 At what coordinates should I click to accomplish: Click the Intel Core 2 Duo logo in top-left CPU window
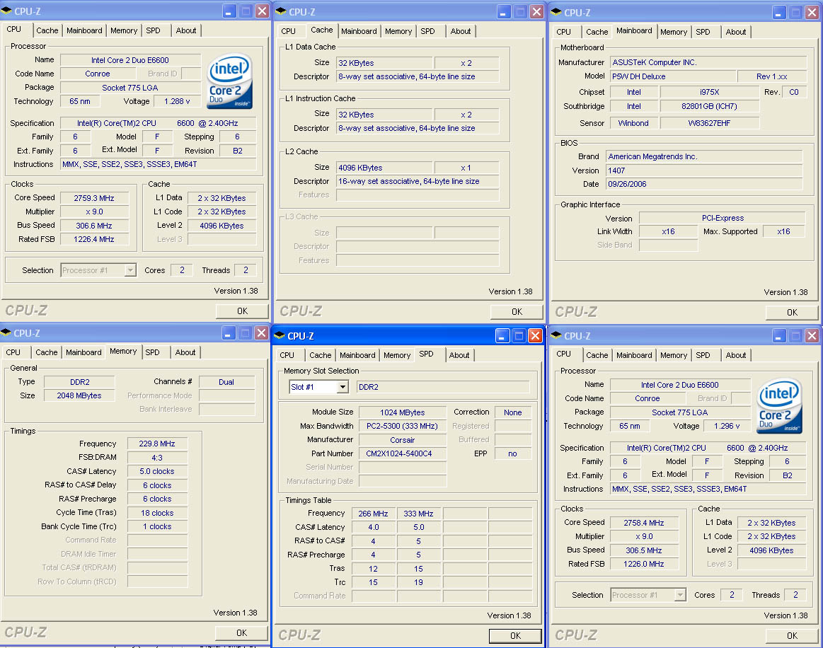tap(230, 81)
